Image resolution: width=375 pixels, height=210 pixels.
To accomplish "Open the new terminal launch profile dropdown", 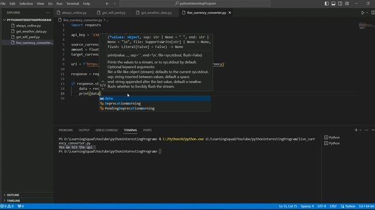I will point(360,130).
